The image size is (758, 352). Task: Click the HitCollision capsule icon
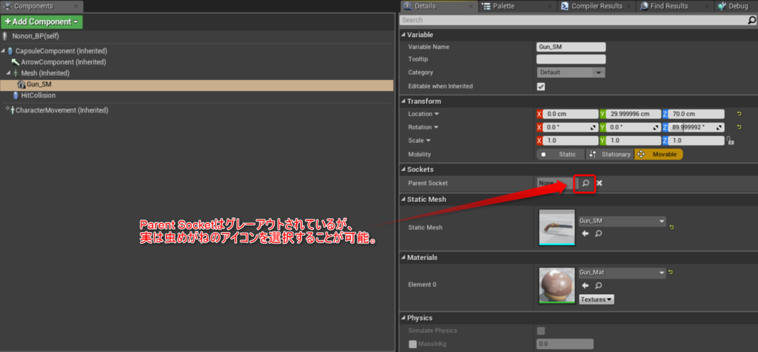pos(16,95)
